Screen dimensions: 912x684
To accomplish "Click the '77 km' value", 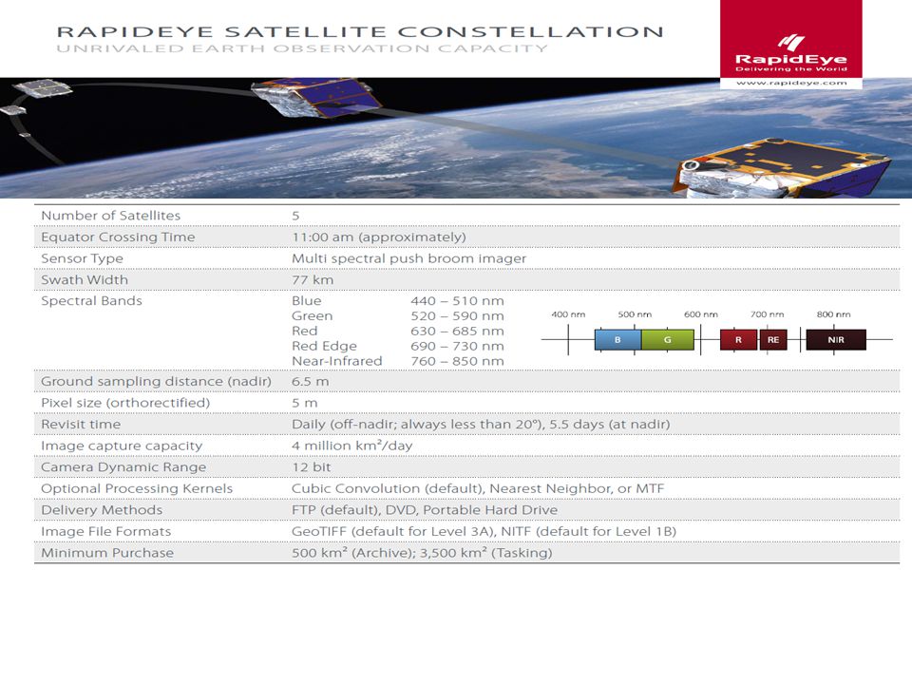I will [313, 279].
